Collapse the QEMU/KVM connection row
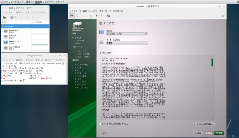This screenshot has height=138, width=239. click(x=2, y=26)
